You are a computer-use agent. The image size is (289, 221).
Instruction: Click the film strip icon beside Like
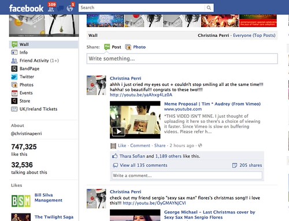coord(113,146)
